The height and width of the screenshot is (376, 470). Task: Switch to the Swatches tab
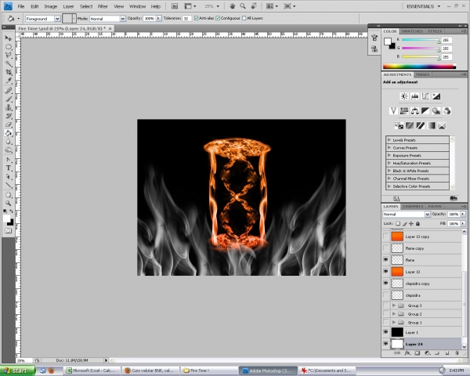coord(412,31)
